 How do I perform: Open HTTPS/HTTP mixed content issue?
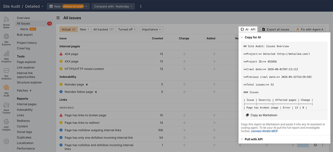point(84,69)
